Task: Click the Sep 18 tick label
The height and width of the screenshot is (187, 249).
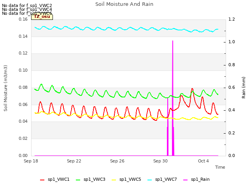Action: (x=31, y=161)
